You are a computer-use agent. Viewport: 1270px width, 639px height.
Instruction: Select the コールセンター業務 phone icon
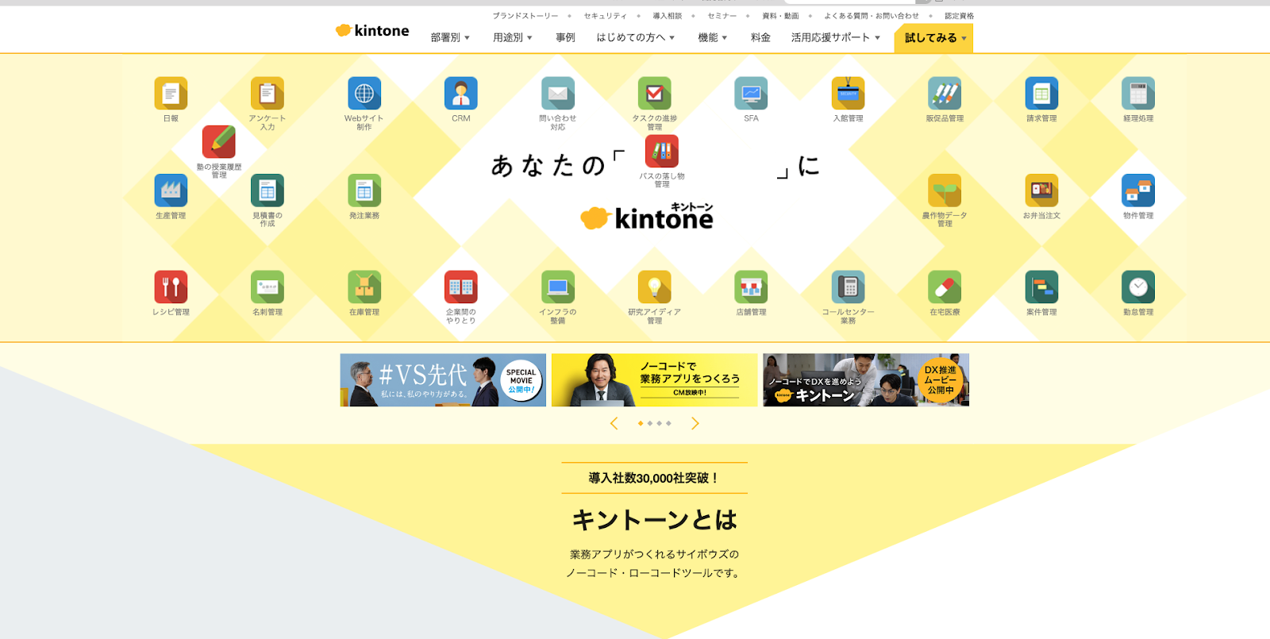848,287
